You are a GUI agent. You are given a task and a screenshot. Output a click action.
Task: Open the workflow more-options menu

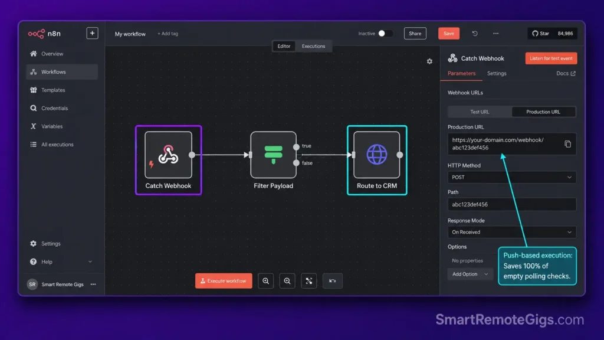tap(495, 34)
